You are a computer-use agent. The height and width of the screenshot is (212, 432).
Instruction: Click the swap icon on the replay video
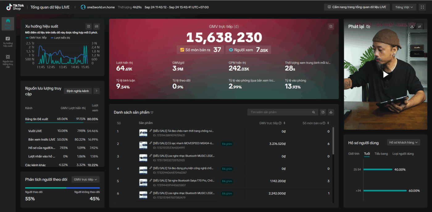420,26
